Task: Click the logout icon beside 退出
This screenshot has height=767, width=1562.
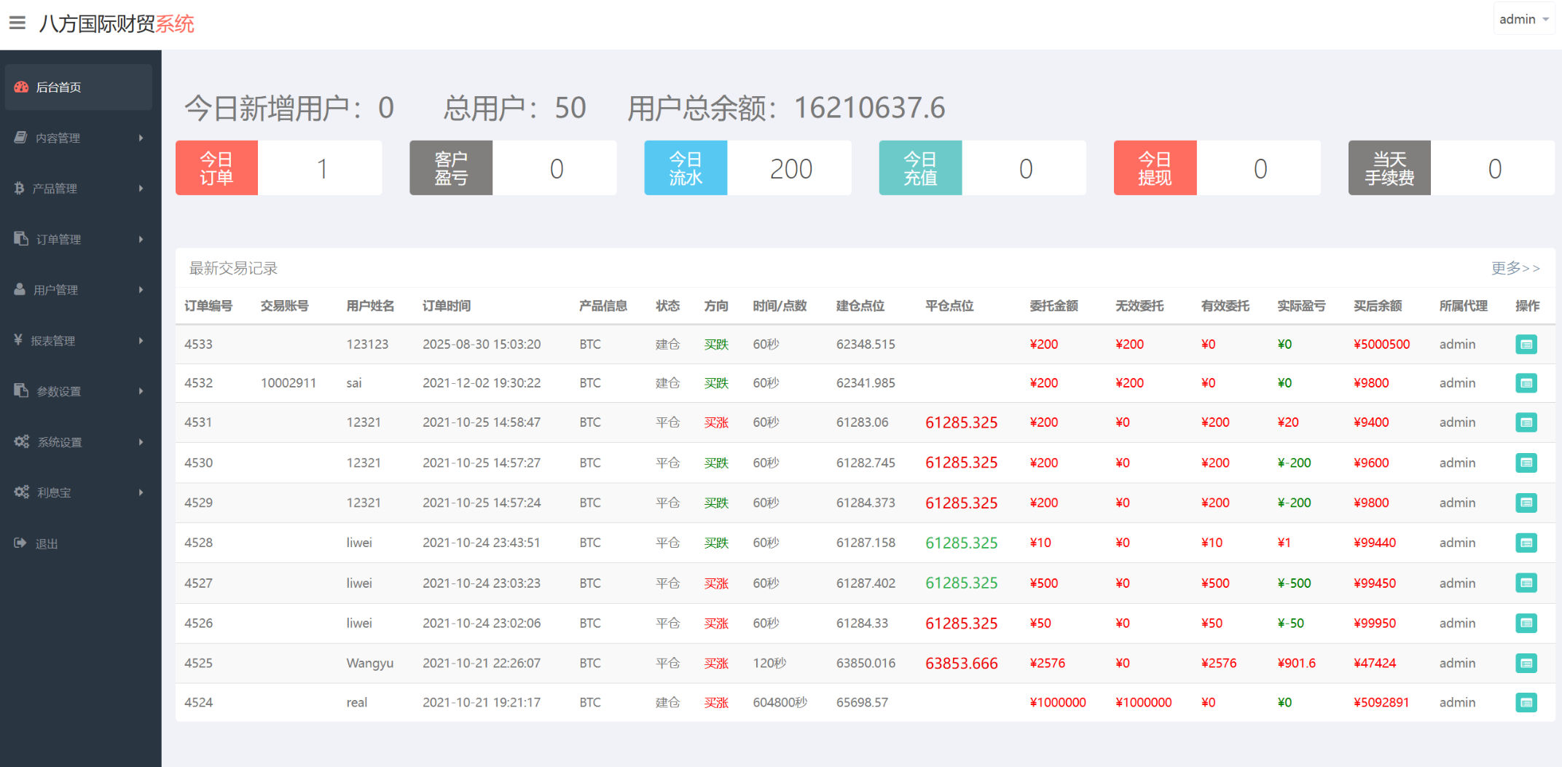Action: [x=20, y=543]
